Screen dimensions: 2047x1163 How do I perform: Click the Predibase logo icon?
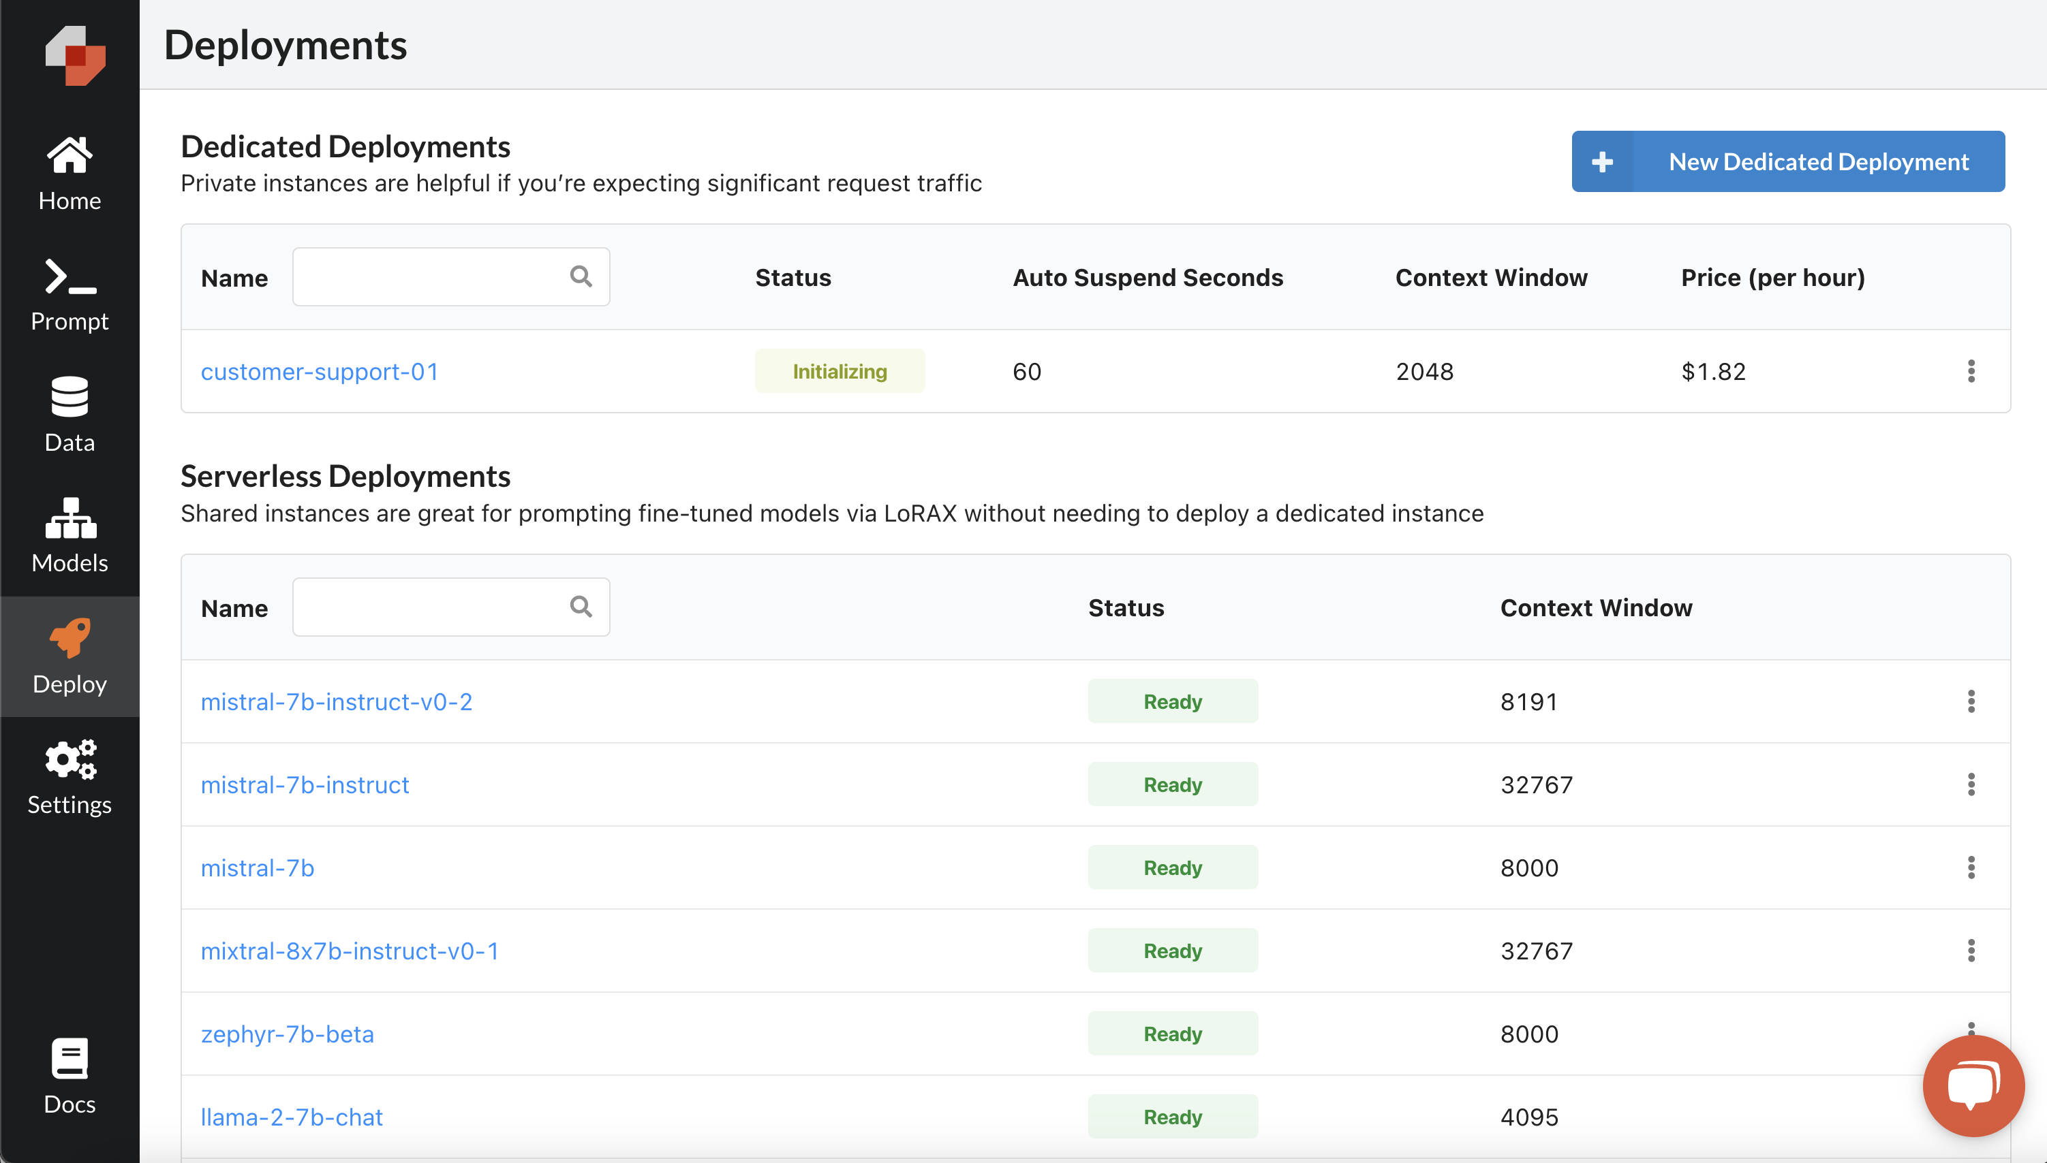(x=74, y=54)
